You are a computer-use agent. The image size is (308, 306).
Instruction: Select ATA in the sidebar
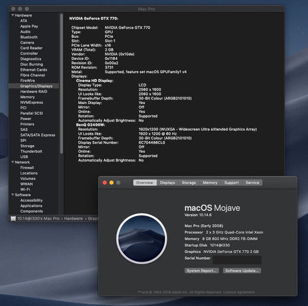tap(24, 21)
